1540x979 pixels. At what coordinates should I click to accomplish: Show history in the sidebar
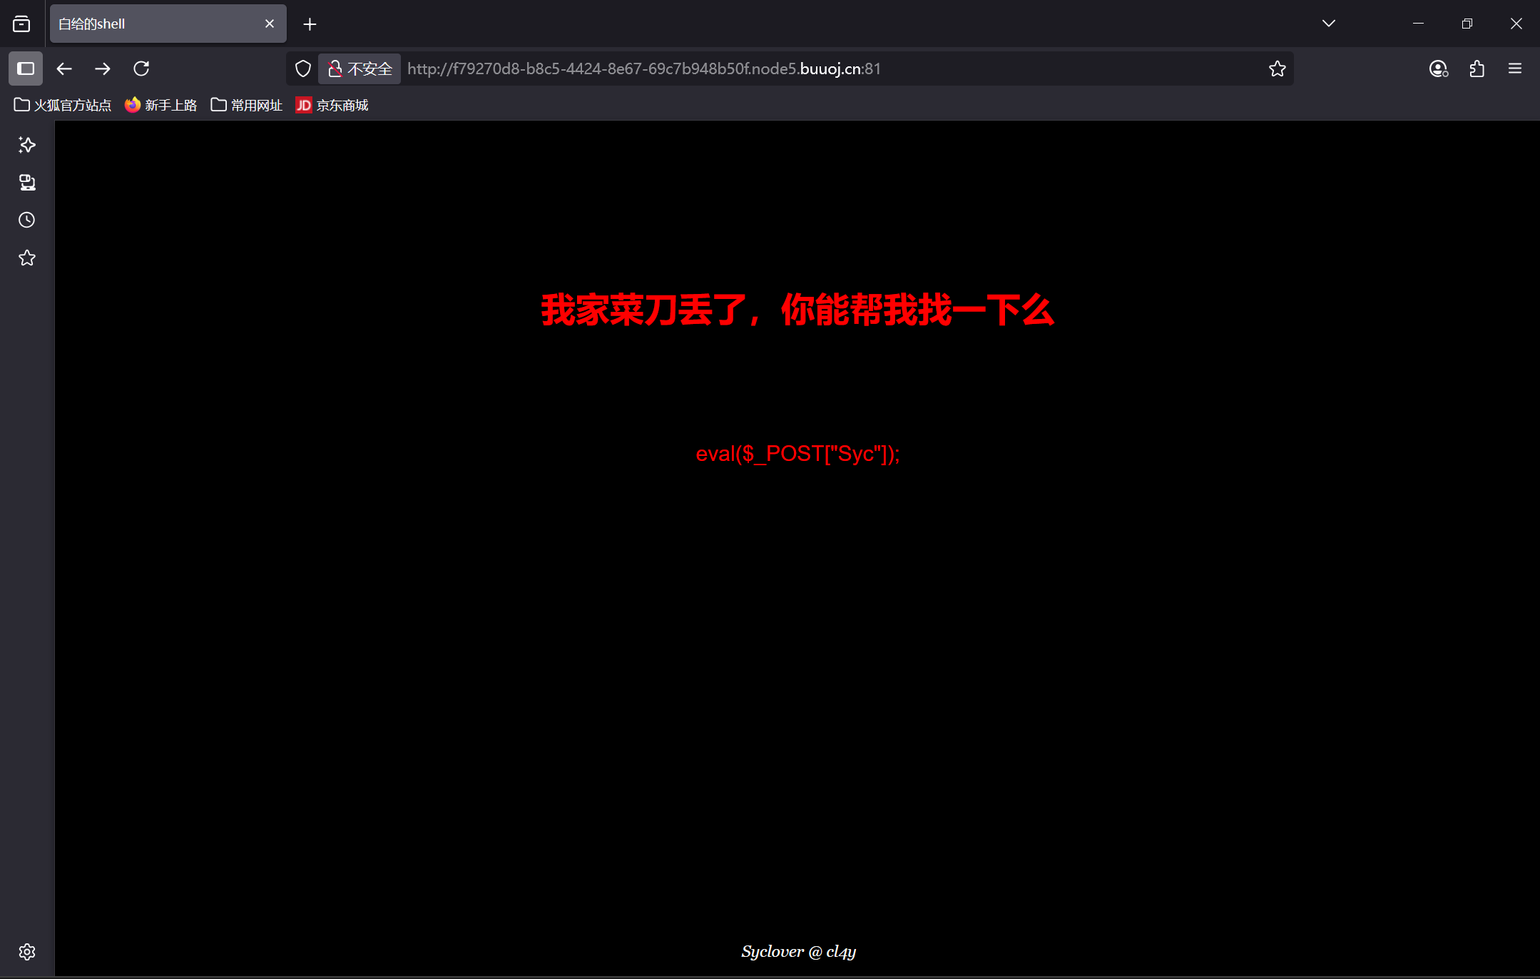pos(27,220)
